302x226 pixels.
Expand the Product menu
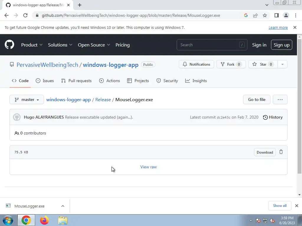point(32,45)
